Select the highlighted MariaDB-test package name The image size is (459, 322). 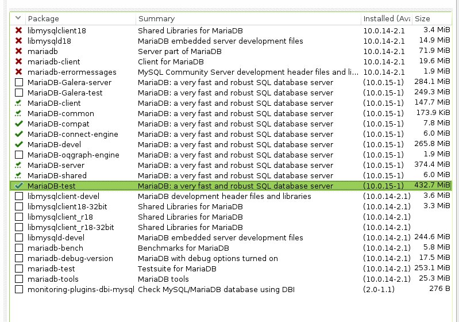[52, 186]
